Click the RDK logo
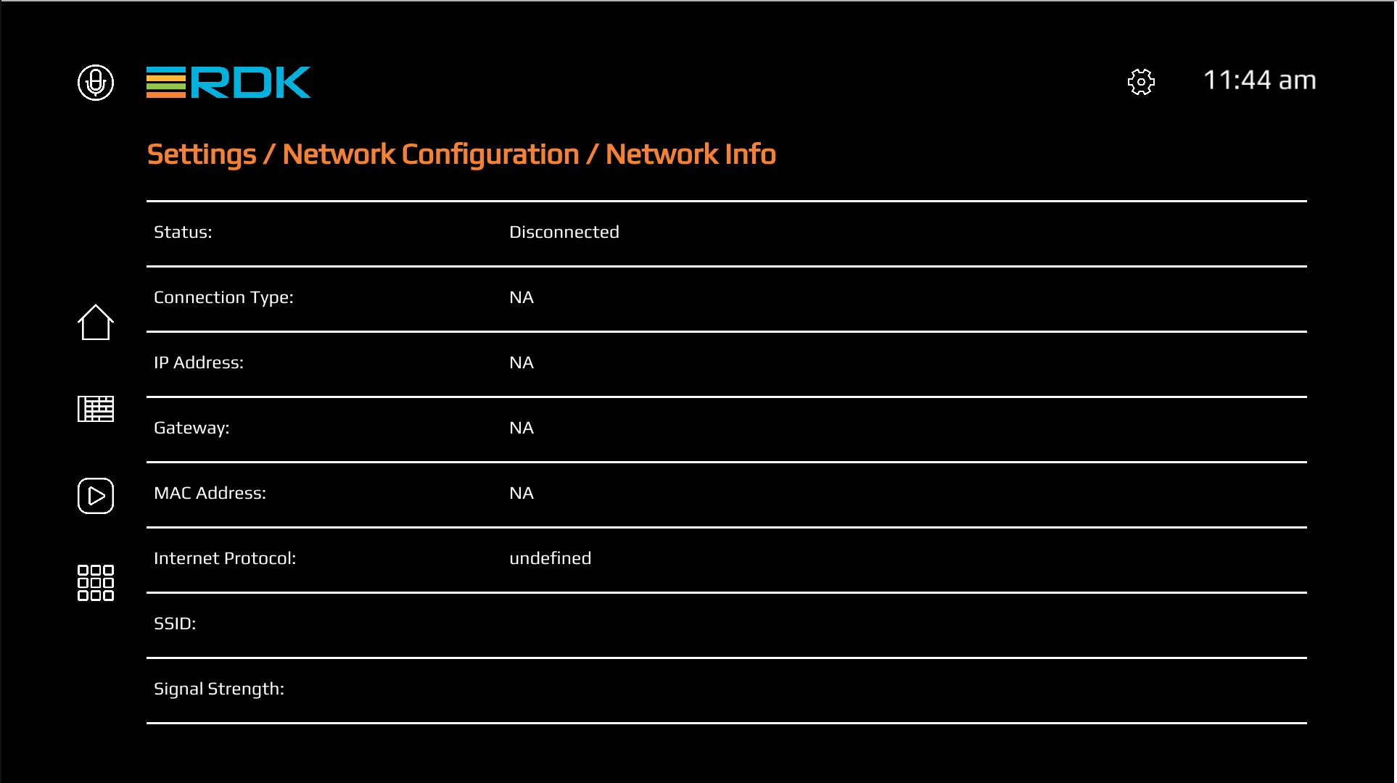 [x=228, y=83]
